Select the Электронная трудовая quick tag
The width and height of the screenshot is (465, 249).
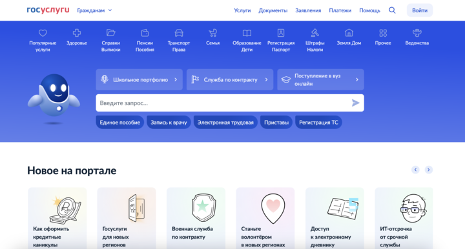pyautogui.click(x=225, y=123)
